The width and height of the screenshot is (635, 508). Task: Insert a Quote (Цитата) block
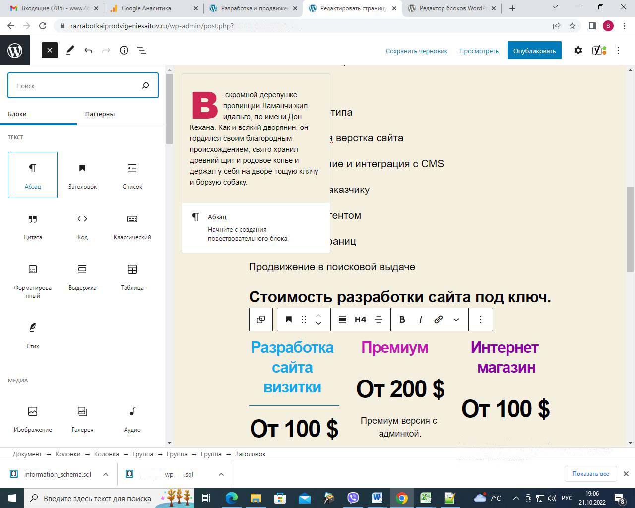click(33, 226)
